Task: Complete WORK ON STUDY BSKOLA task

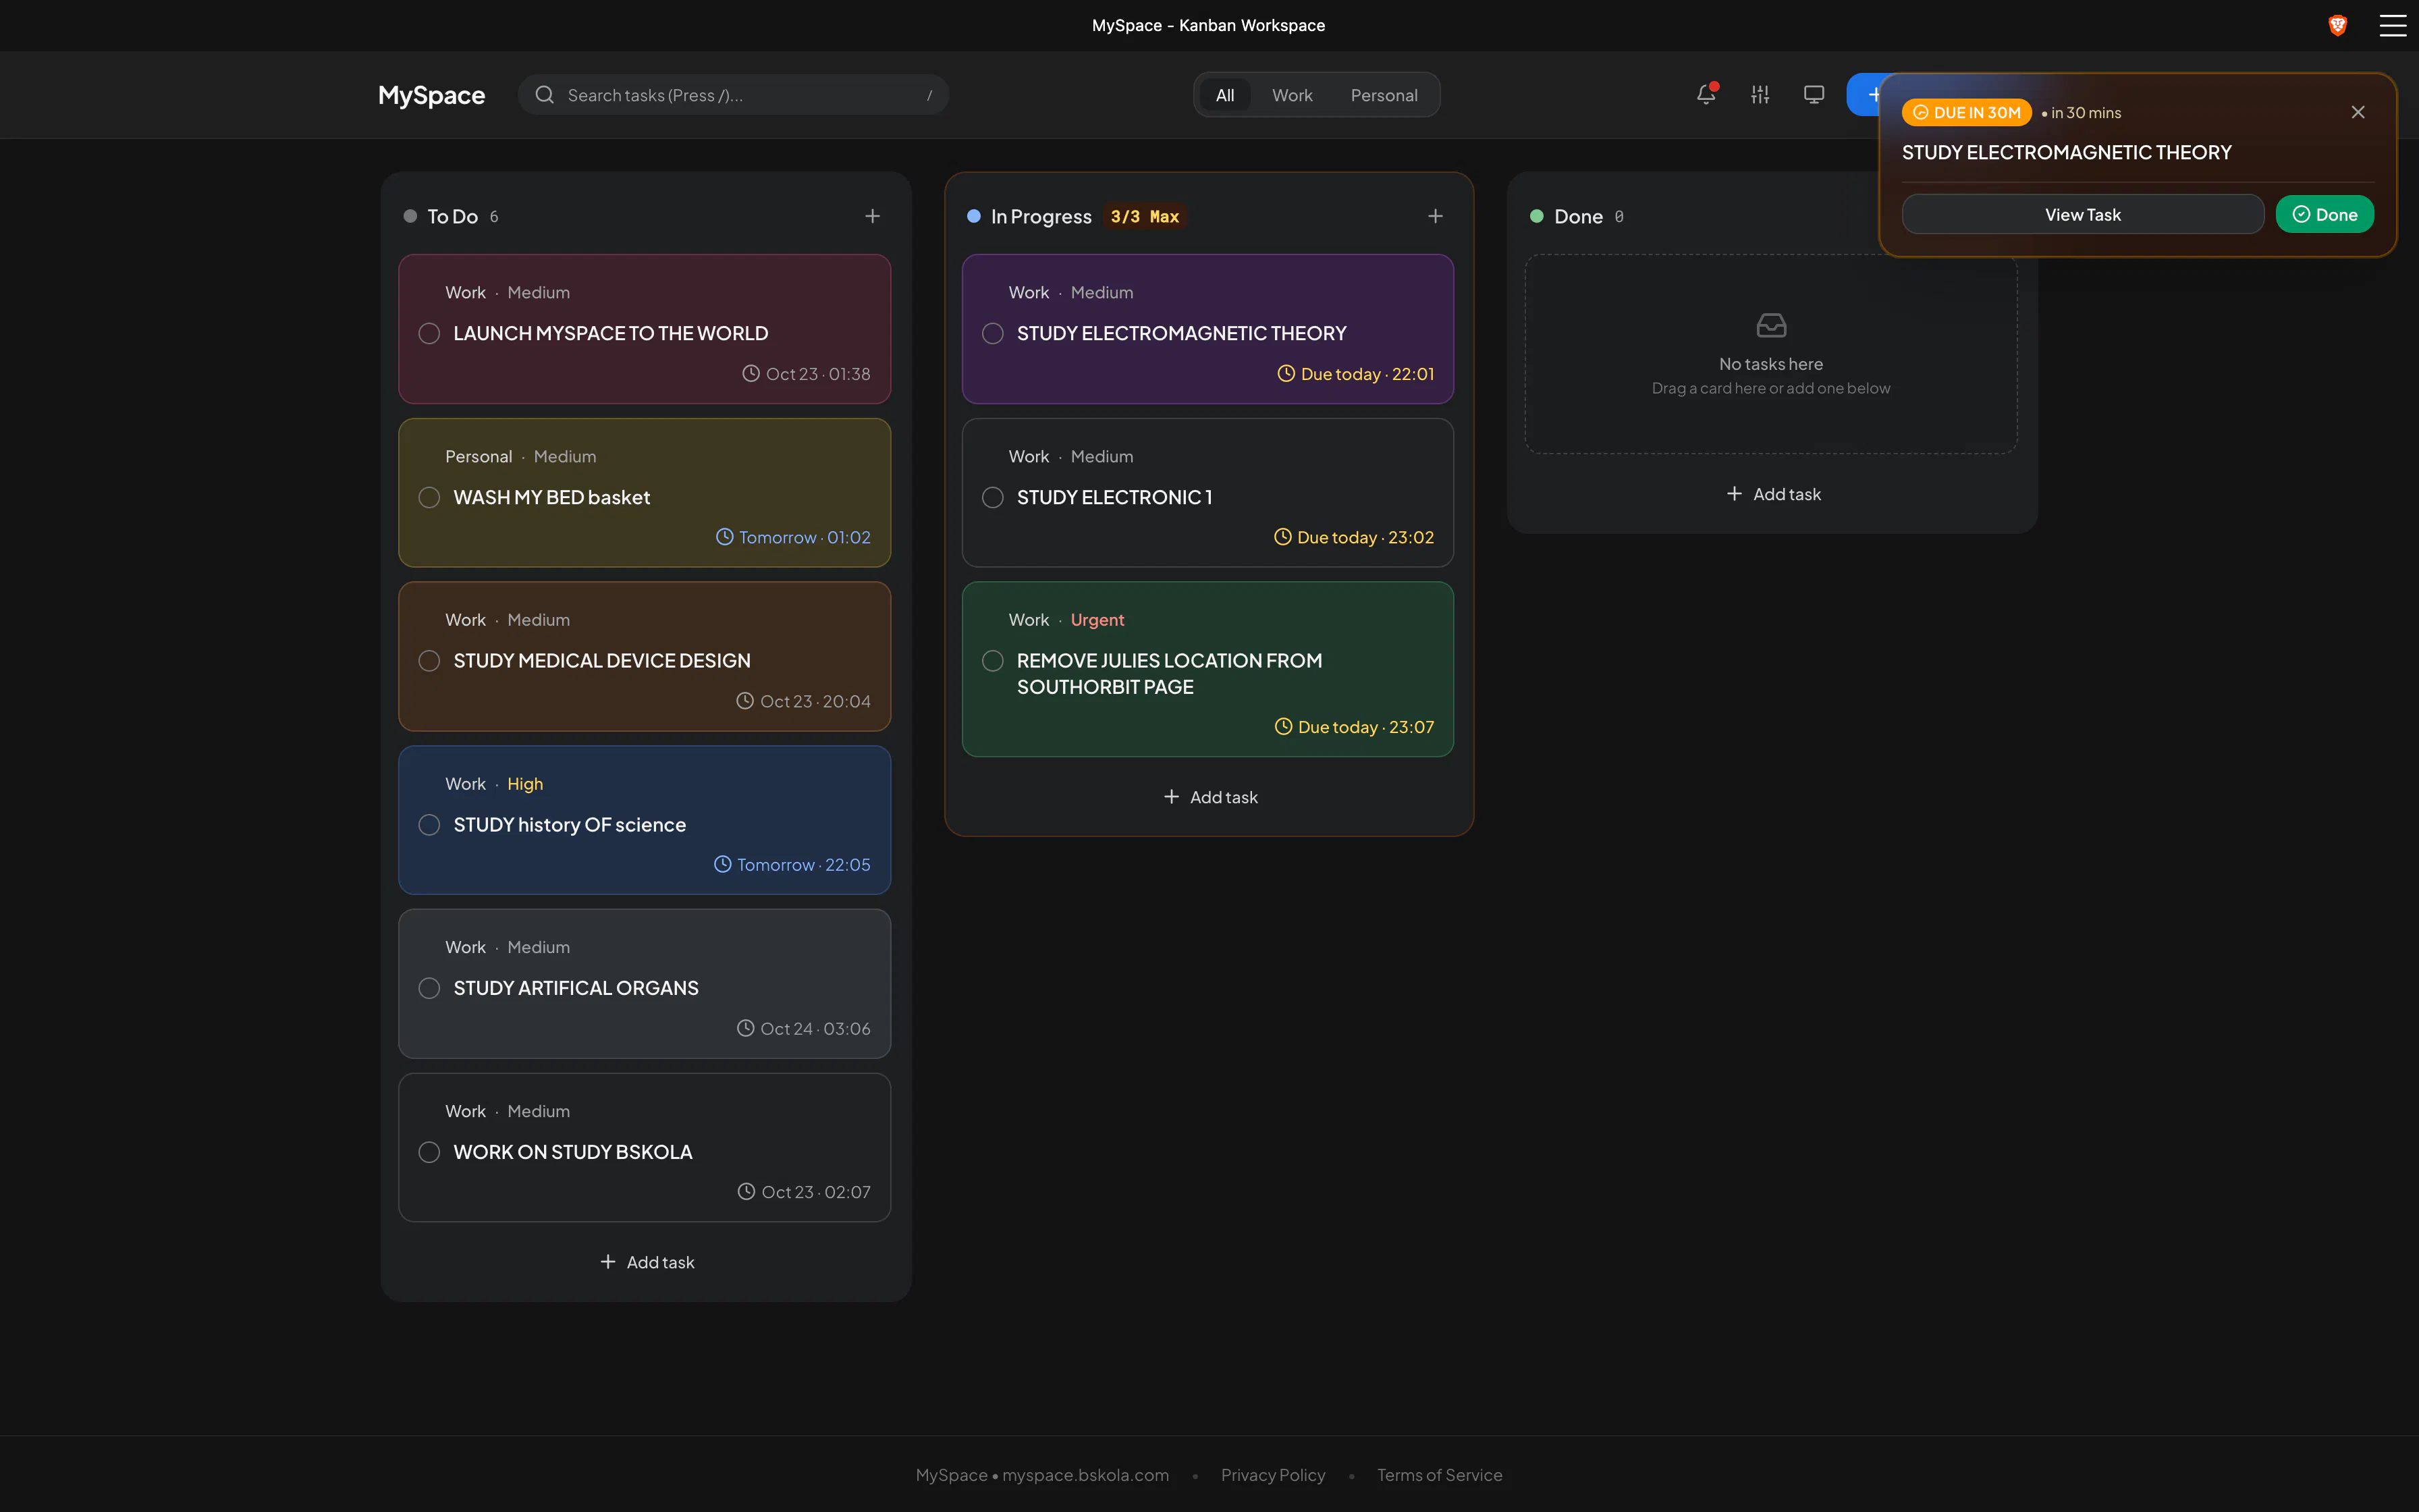Action: click(429, 1152)
